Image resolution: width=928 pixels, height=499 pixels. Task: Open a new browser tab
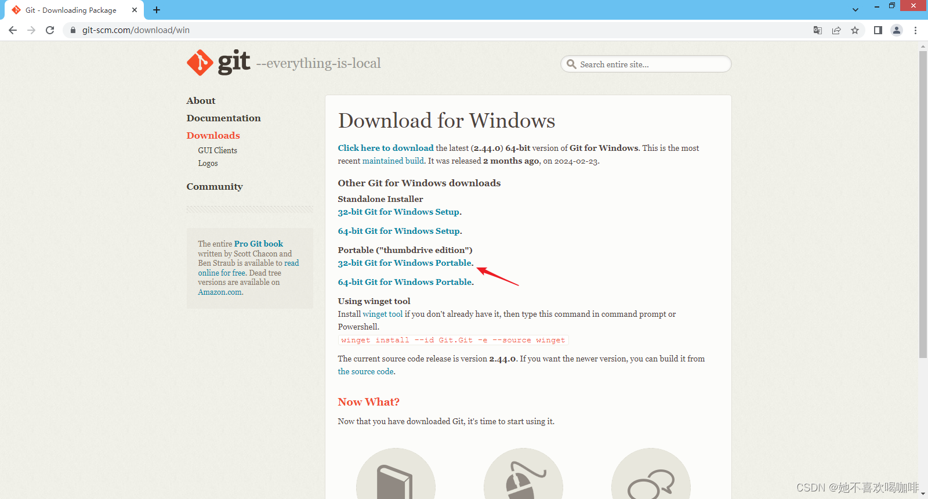click(157, 10)
